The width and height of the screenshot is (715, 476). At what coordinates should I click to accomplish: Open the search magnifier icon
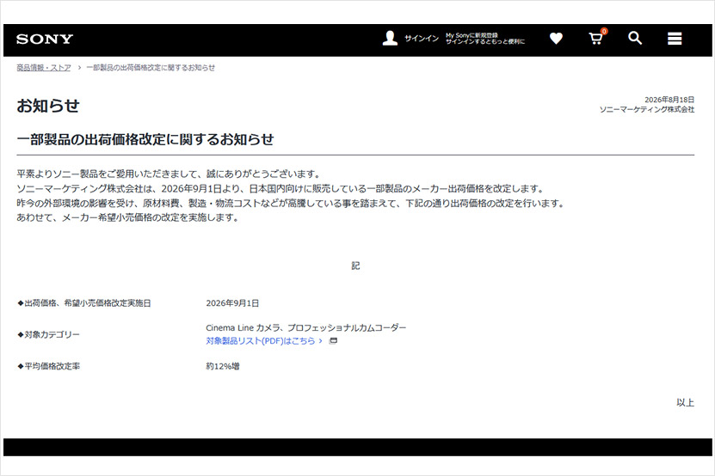click(635, 39)
